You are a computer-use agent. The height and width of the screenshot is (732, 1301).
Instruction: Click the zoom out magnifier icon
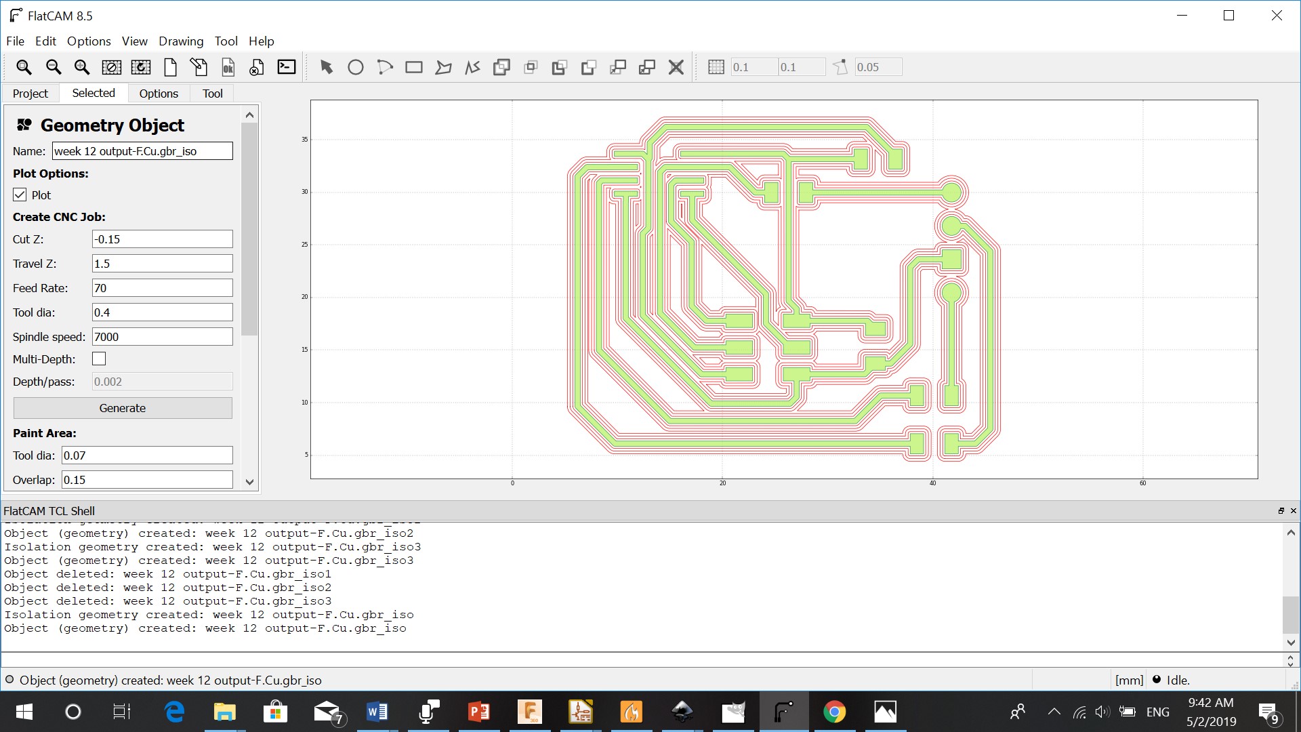tap(53, 67)
